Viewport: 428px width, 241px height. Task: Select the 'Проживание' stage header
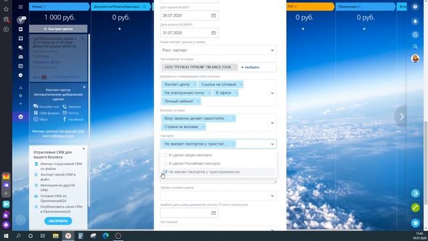(x=365, y=7)
